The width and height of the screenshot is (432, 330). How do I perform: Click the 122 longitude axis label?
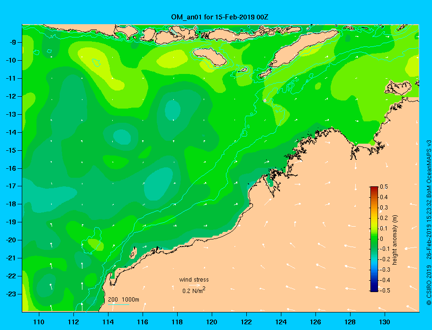pos(246,322)
